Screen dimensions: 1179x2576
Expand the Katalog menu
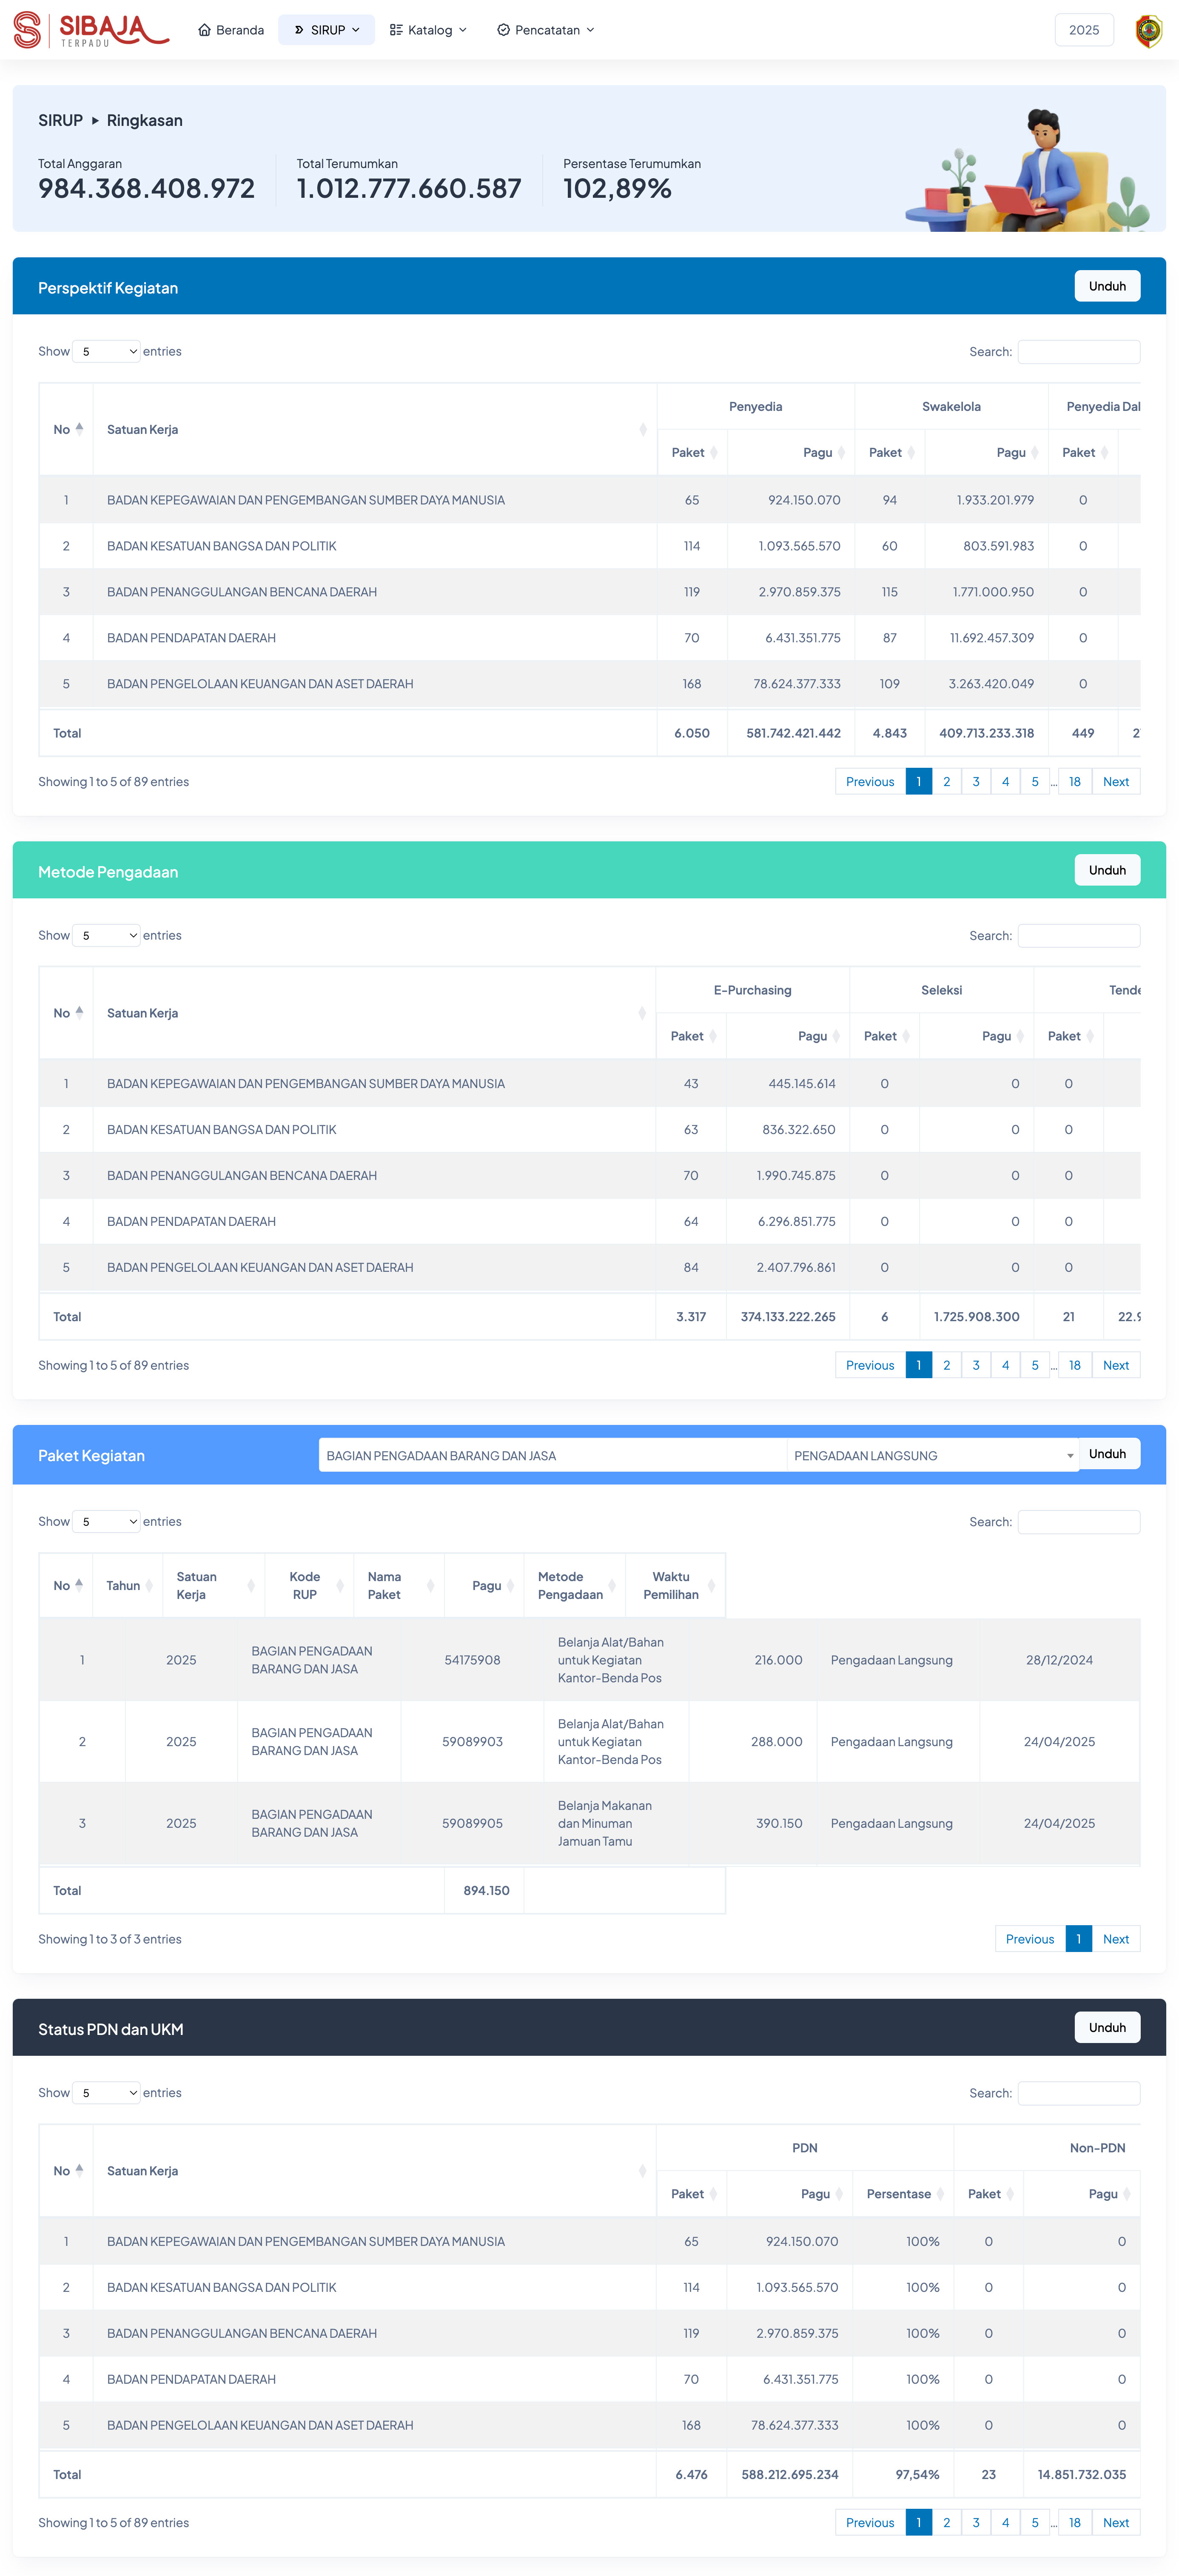428,30
